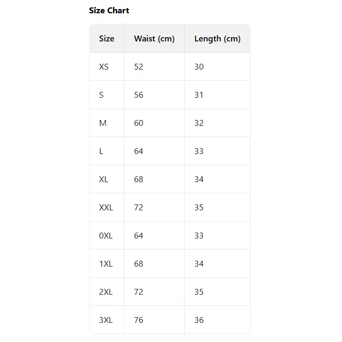Screen dimensions: 342x342
Task: Click the M size cell
Action: click(x=102, y=123)
